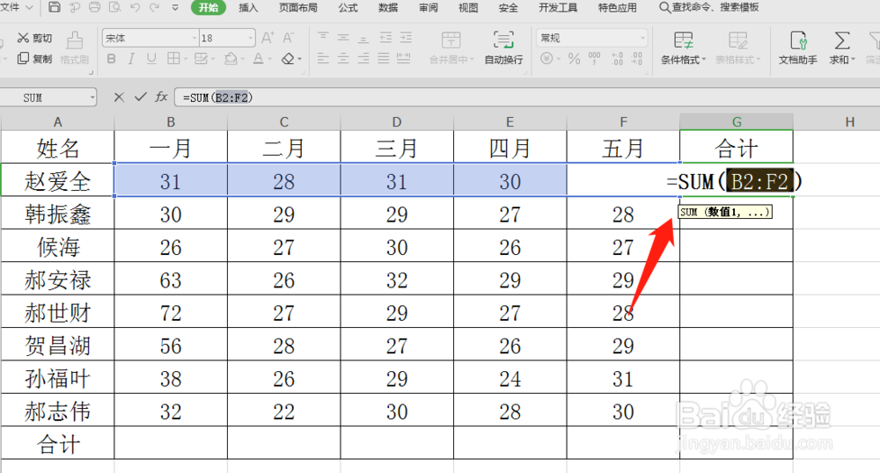This screenshot has height=473, width=880.
Task: Select column G header
Action: coord(737,121)
